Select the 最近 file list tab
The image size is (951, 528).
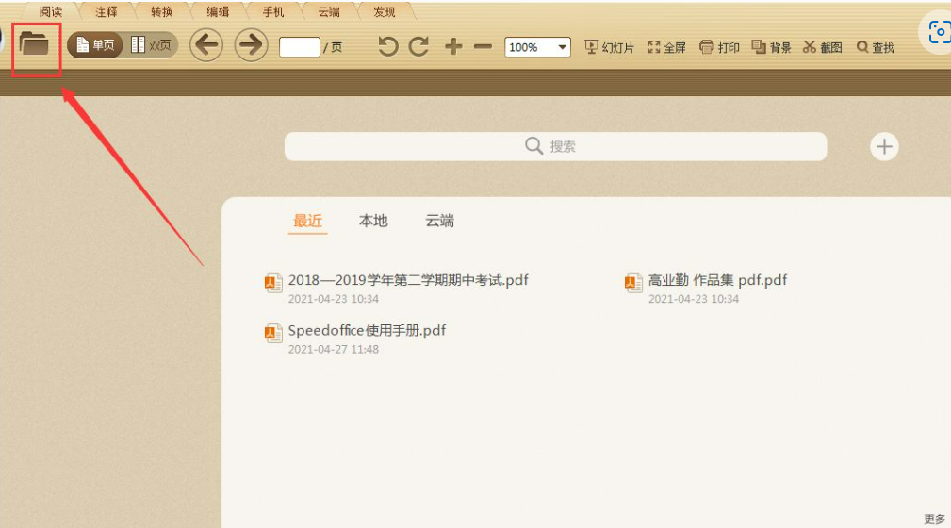click(x=307, y=221)
